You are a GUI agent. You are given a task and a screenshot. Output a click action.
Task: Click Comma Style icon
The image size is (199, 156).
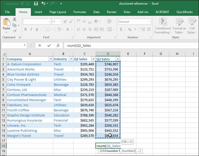point(135,30)
